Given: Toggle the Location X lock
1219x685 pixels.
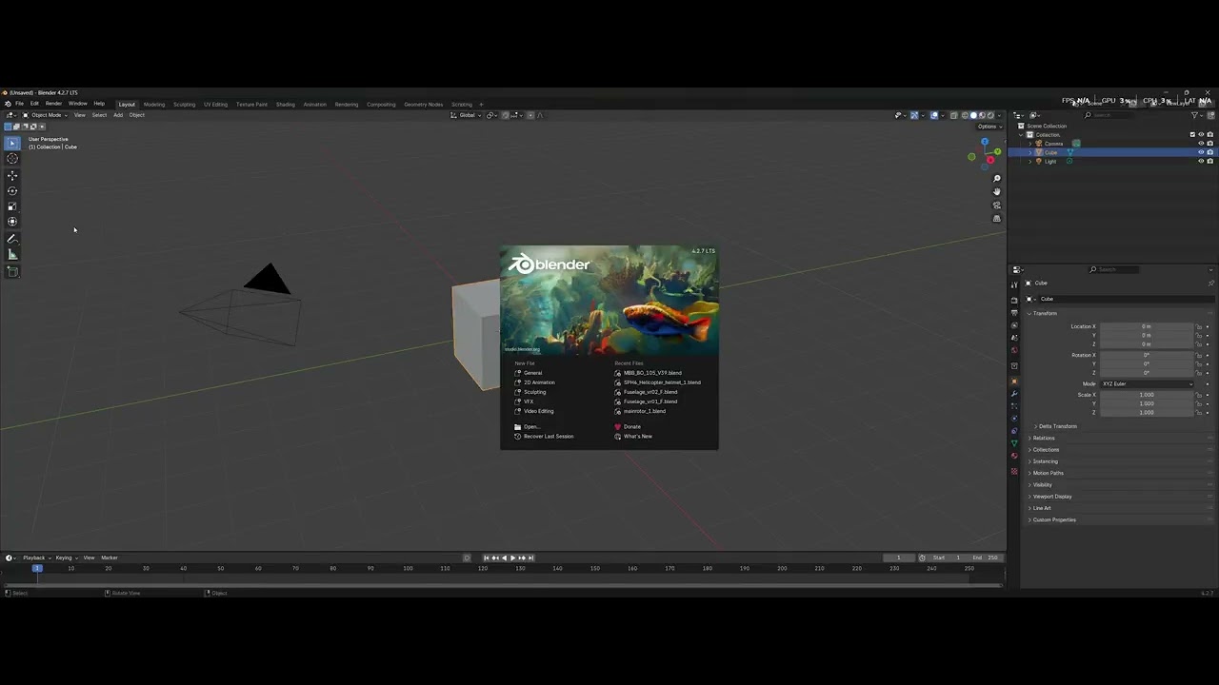Looking at the screenshot, I should click(1199, 326).
